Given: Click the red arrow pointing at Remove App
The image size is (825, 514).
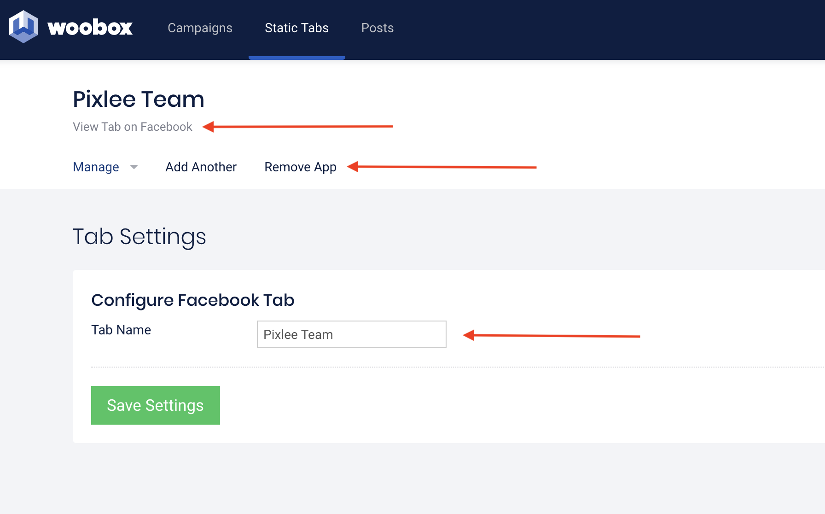Looking at the screenshot, I should [x=442, y=167].
